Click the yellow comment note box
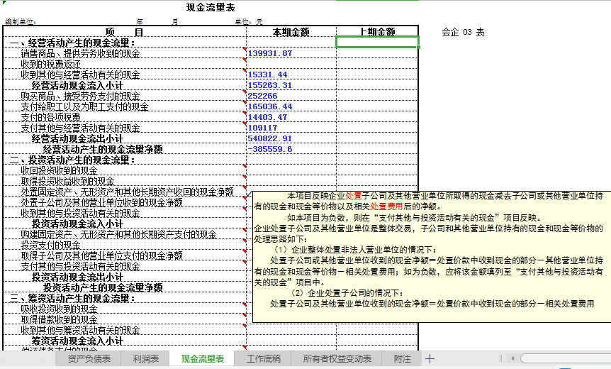The width and height of the screenshot is (611, 369). tap(432, 257)
